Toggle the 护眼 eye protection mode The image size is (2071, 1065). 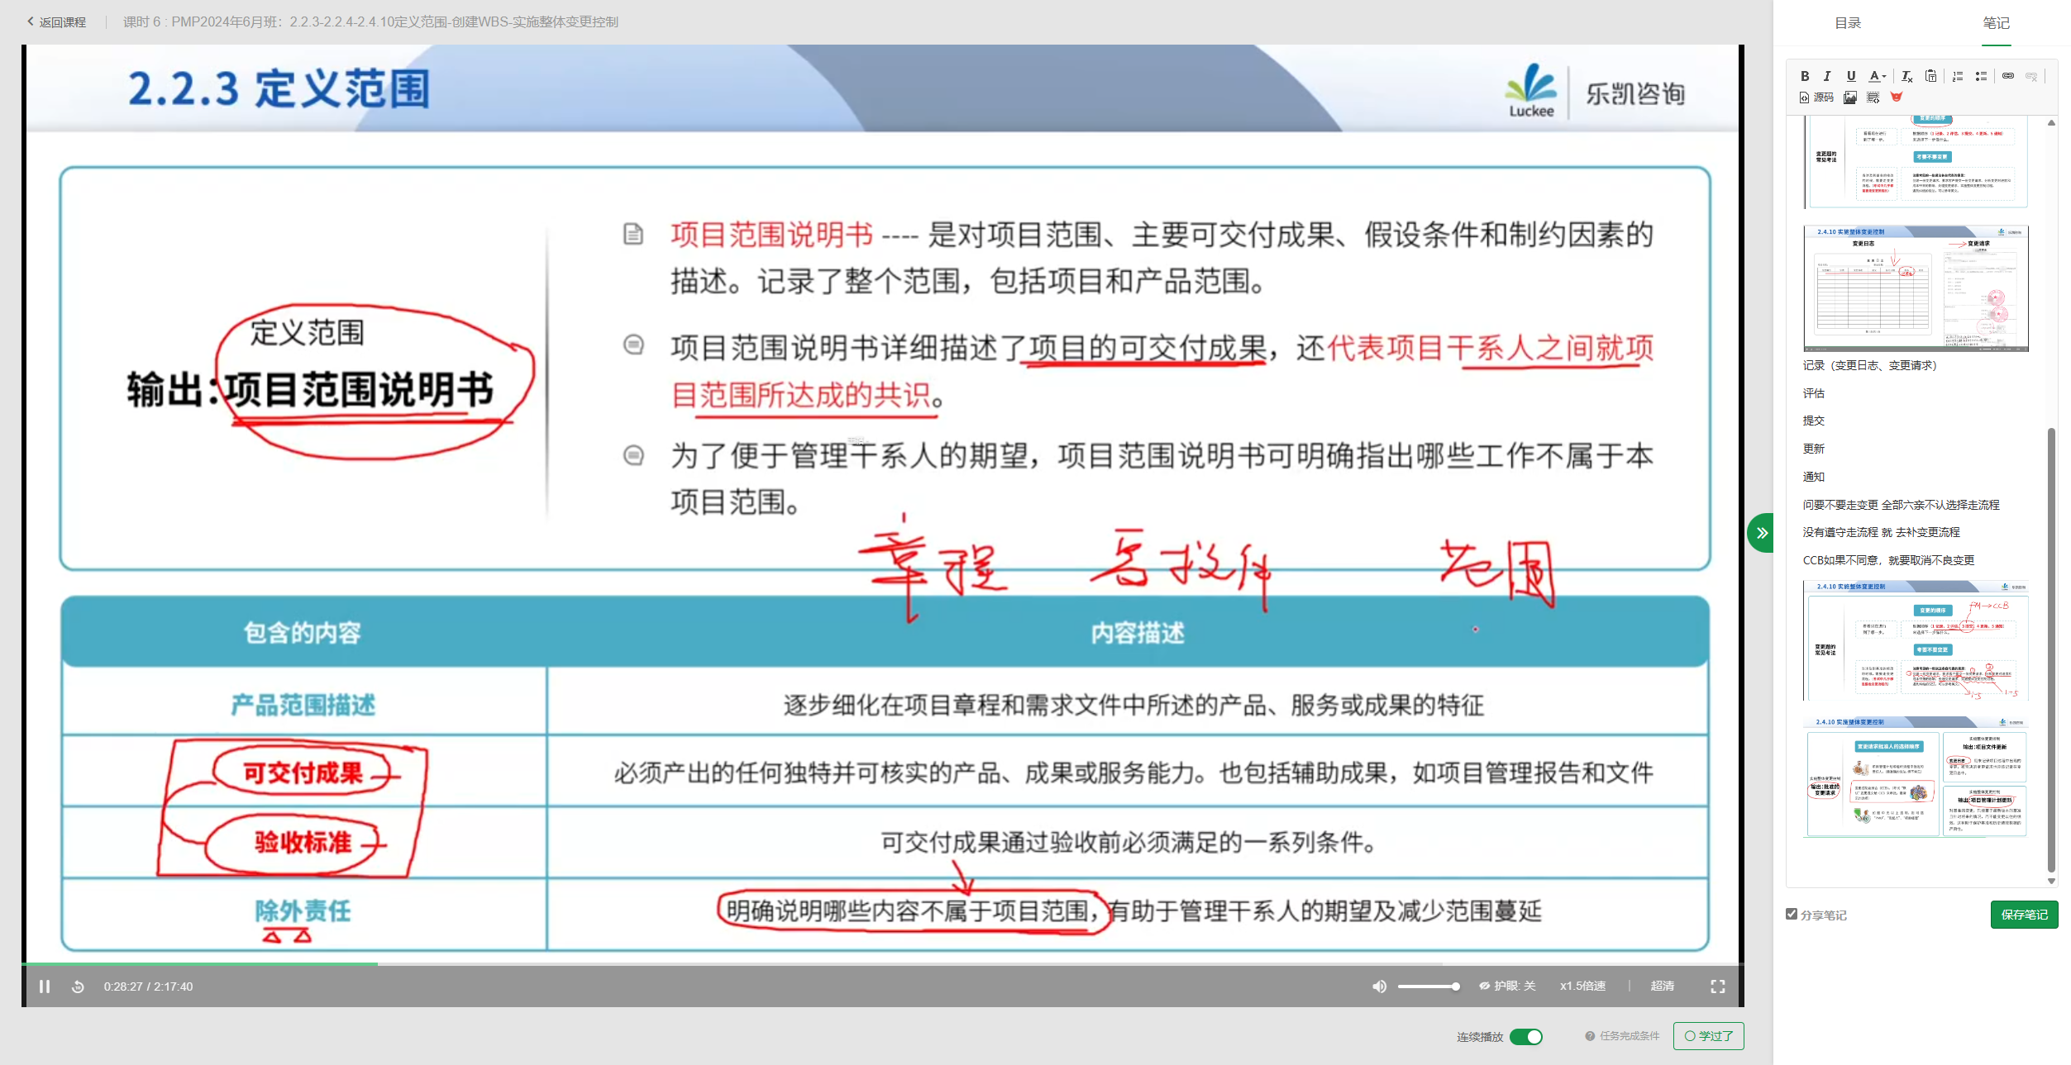click(1507, 986)
